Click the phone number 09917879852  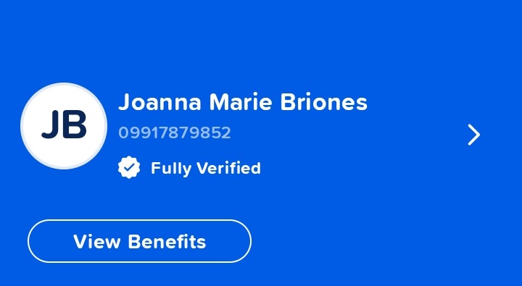(x=175, y=133)
